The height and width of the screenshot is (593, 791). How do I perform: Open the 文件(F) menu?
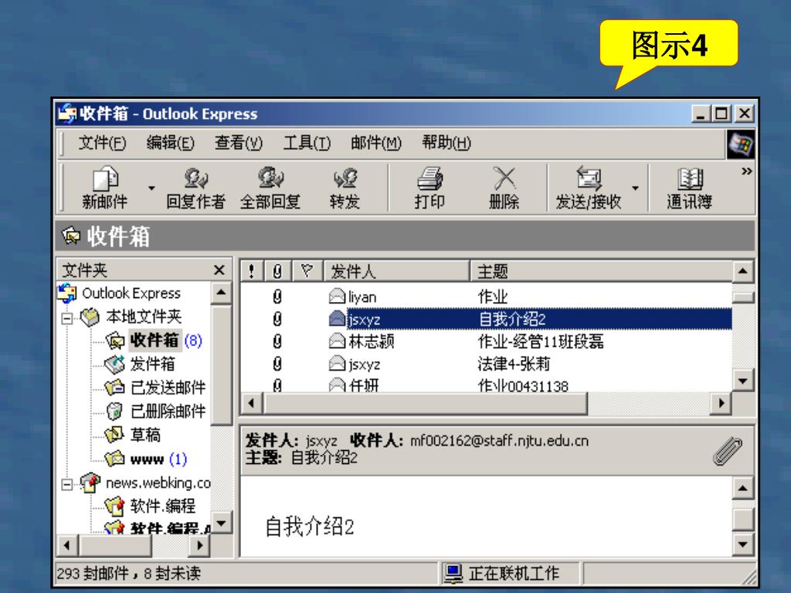[x=103, y=143]
